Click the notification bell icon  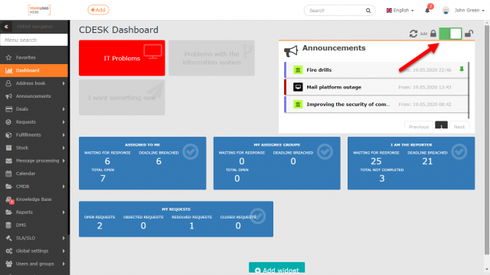coord(427,10)
